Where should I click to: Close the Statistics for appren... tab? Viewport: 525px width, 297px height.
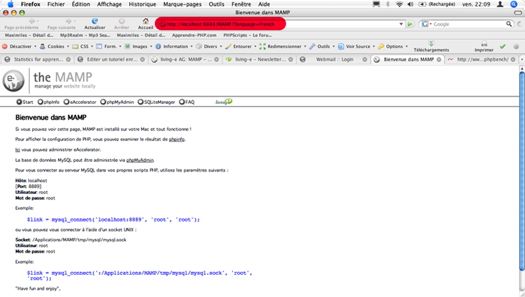point(68,59)
